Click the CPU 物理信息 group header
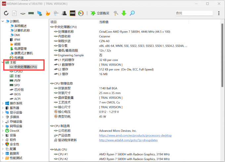225x162 pixels. click(62, 83)
